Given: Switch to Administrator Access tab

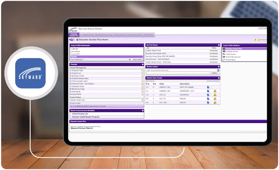Looking at the screenshot, I should pos(135,35).
